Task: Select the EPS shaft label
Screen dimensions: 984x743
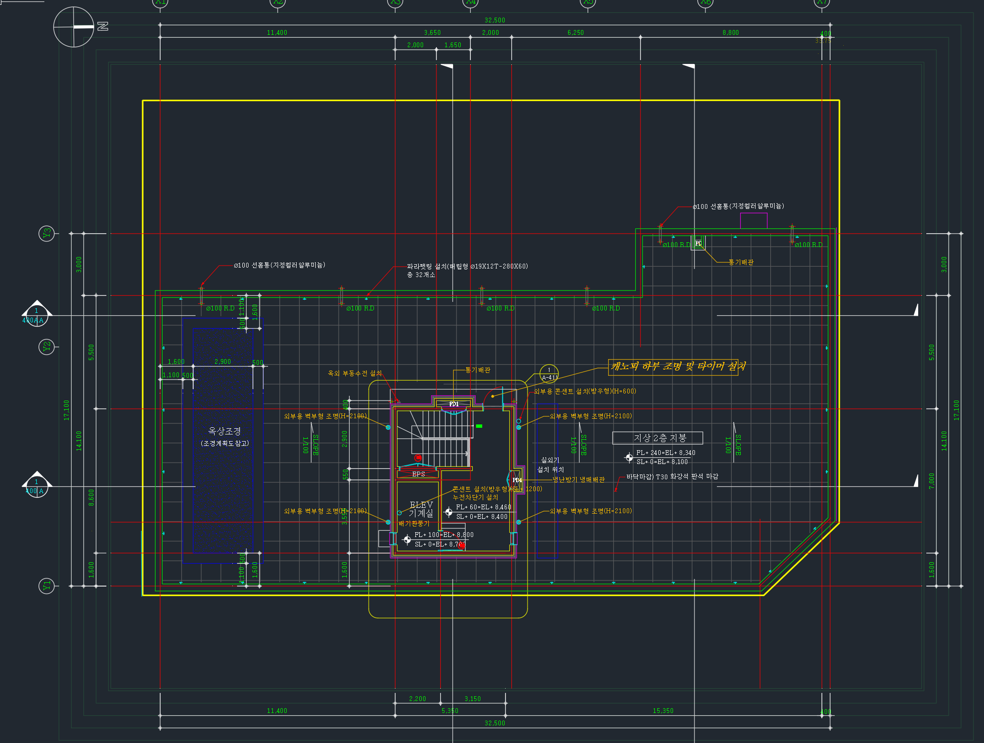Action: [x=418, y=474]
